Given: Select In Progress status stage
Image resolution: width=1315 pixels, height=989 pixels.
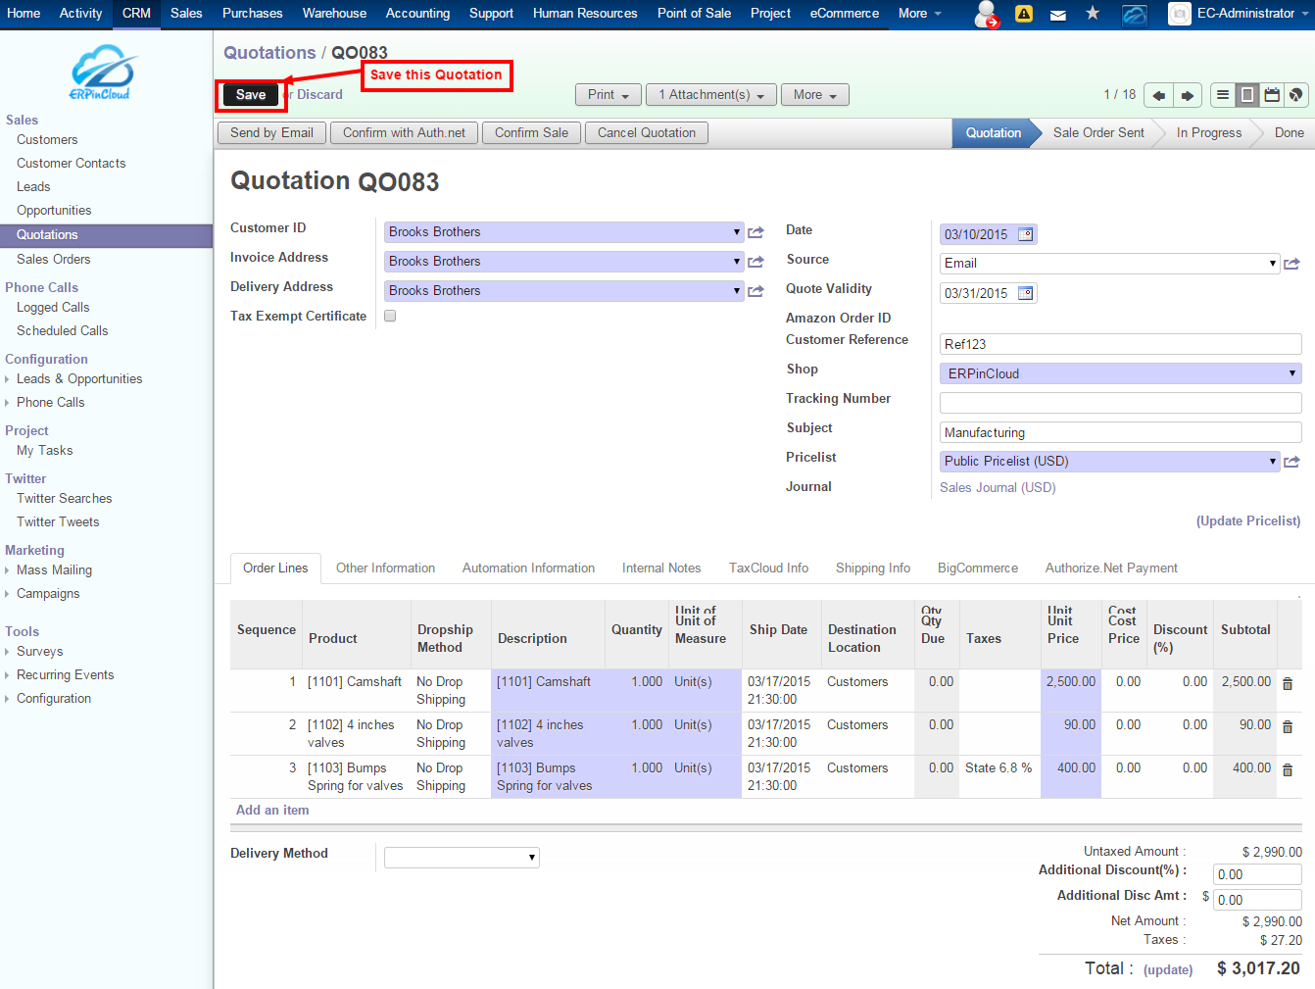Looking at the screenshot, I should [1208, 133].
